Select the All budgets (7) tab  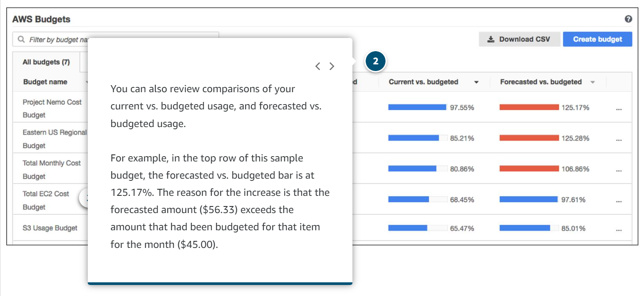[x=46, y=62]
